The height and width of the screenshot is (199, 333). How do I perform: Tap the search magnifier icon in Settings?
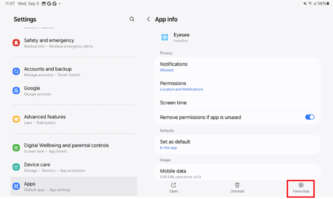[132, 19]
